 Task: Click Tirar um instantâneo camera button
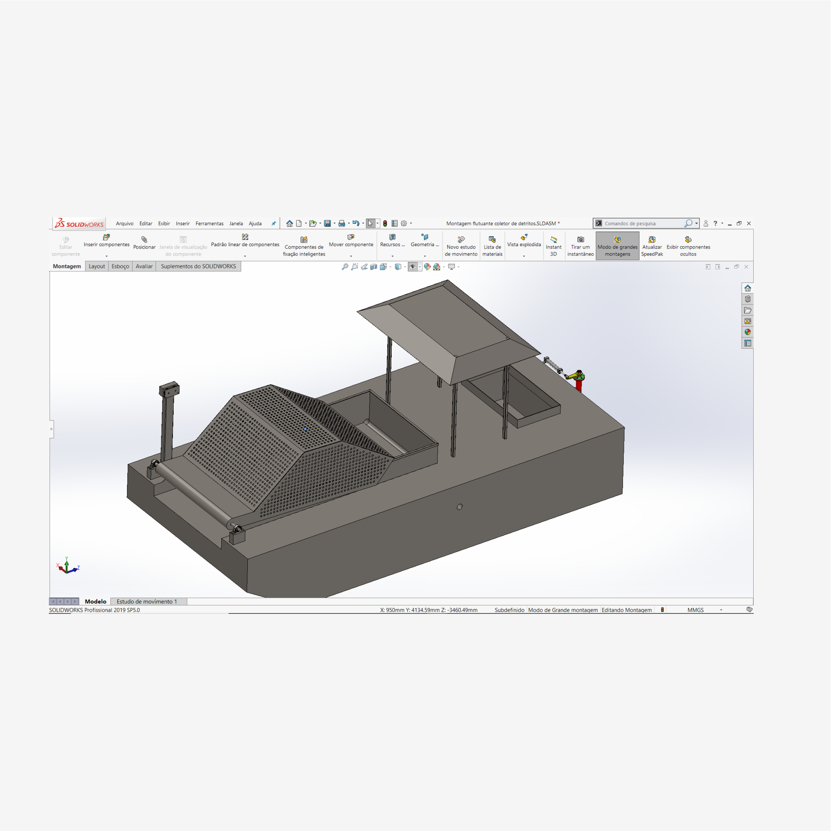(580, 247)
